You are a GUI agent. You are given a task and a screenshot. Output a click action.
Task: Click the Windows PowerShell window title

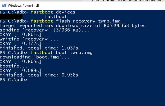click(23, 5)
